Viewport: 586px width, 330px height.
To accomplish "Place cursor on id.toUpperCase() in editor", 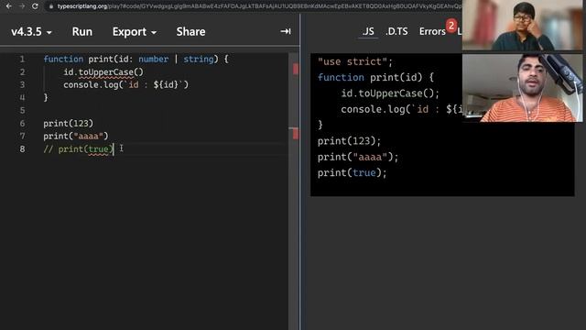I will click(x=103, y=71).
